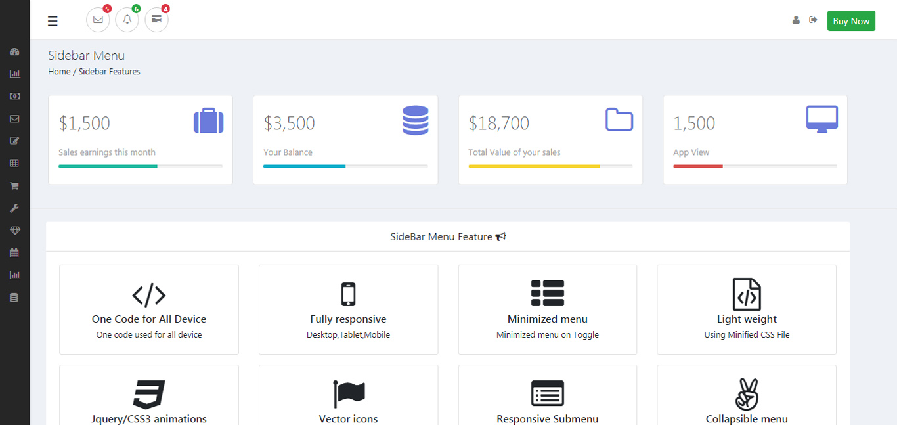The image size is (897, 425).
Task: Select the bar chart icon above database icon
Action: click(14, 275)
